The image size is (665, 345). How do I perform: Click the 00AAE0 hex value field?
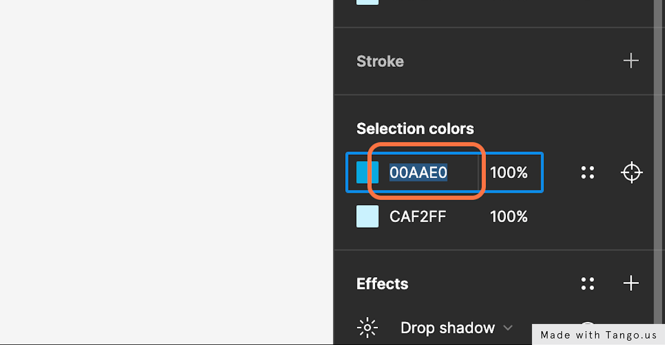[x=423, y=172]
